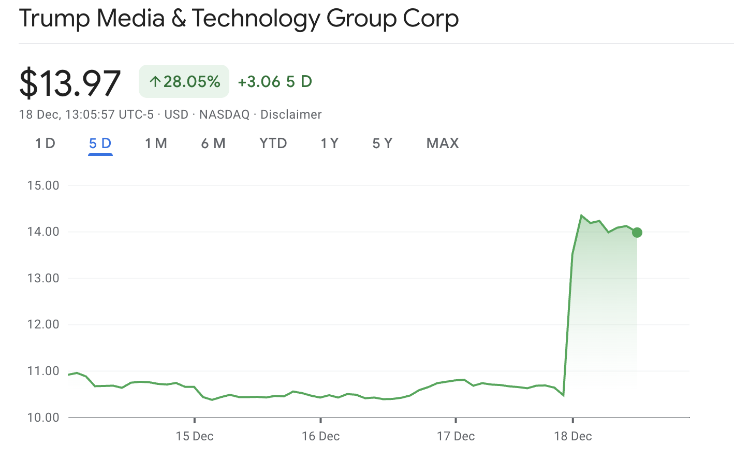Click the 15.00 gridline label
Screen dimensions: 734x459
point(43,185)
